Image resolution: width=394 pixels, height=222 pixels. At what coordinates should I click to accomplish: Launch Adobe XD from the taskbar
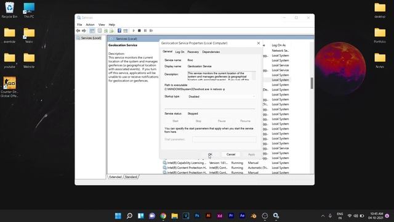tap(220, 216)
